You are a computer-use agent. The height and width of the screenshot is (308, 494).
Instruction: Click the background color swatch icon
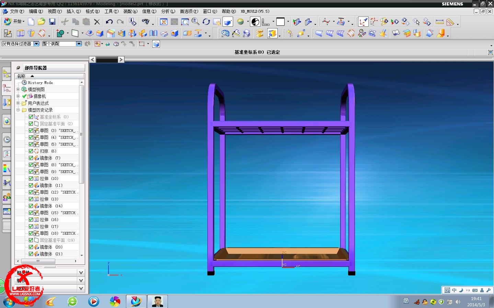click(280, 22)
